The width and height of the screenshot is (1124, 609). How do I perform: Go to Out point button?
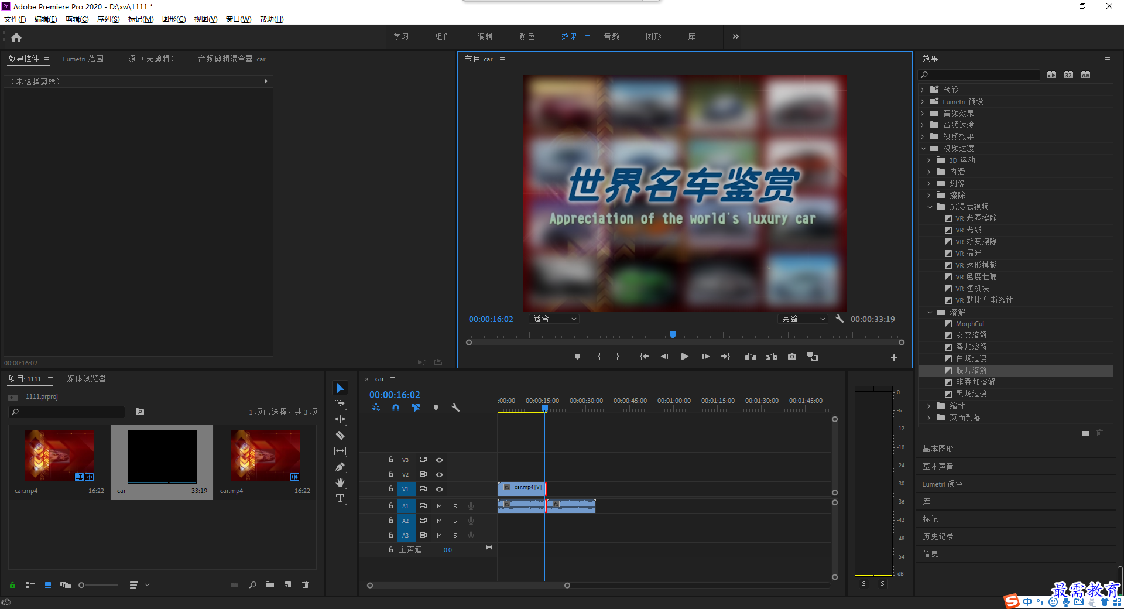(726, 357)
